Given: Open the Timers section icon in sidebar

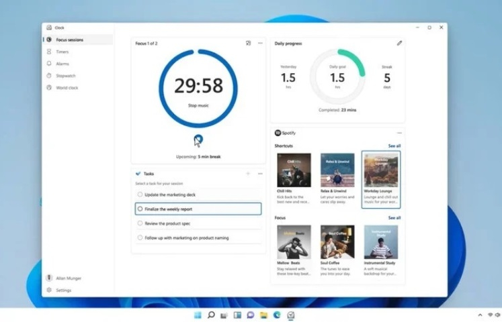Looking at the screenshot, I should 49,52.
